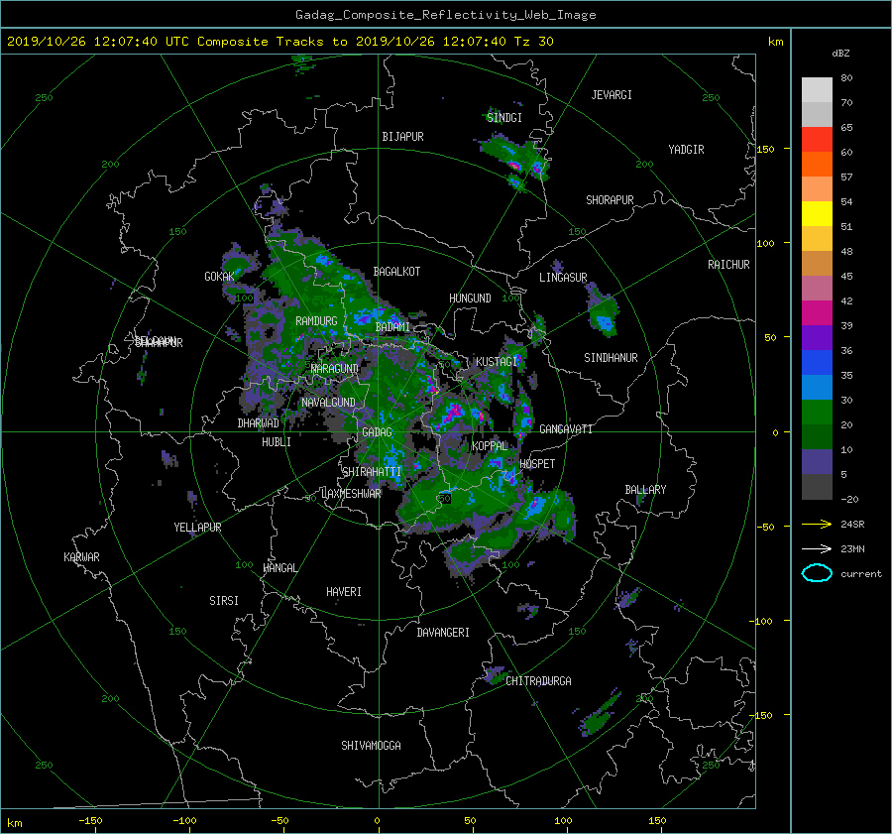Click the HUNGUND city label
The image size is (892, 834).
pos(470,298)
